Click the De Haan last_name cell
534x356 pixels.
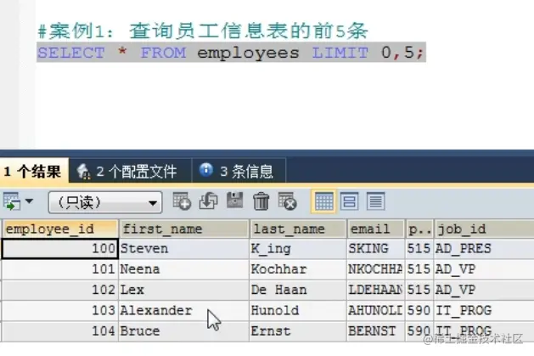pyautogui.click(x=298, y=290)
